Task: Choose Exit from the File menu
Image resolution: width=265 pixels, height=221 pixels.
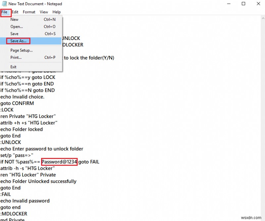Action: pos(31,67)
